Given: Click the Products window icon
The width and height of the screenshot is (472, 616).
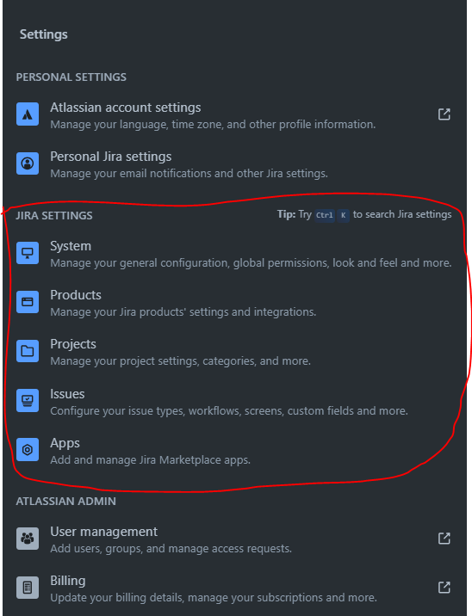Looking at the screenshot, I should [x=28, y=302].
